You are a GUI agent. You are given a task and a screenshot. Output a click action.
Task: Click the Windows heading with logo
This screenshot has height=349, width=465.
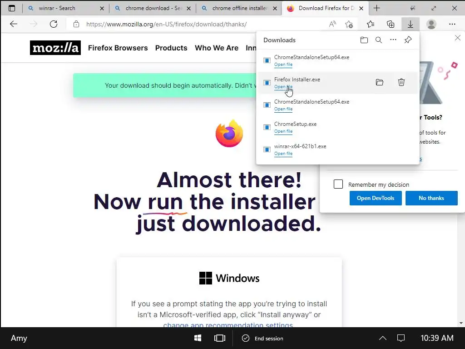coord(229,278)
